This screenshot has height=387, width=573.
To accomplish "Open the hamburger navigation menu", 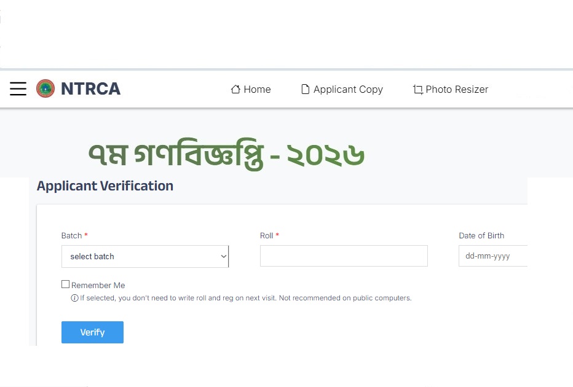I will point(18,89).
